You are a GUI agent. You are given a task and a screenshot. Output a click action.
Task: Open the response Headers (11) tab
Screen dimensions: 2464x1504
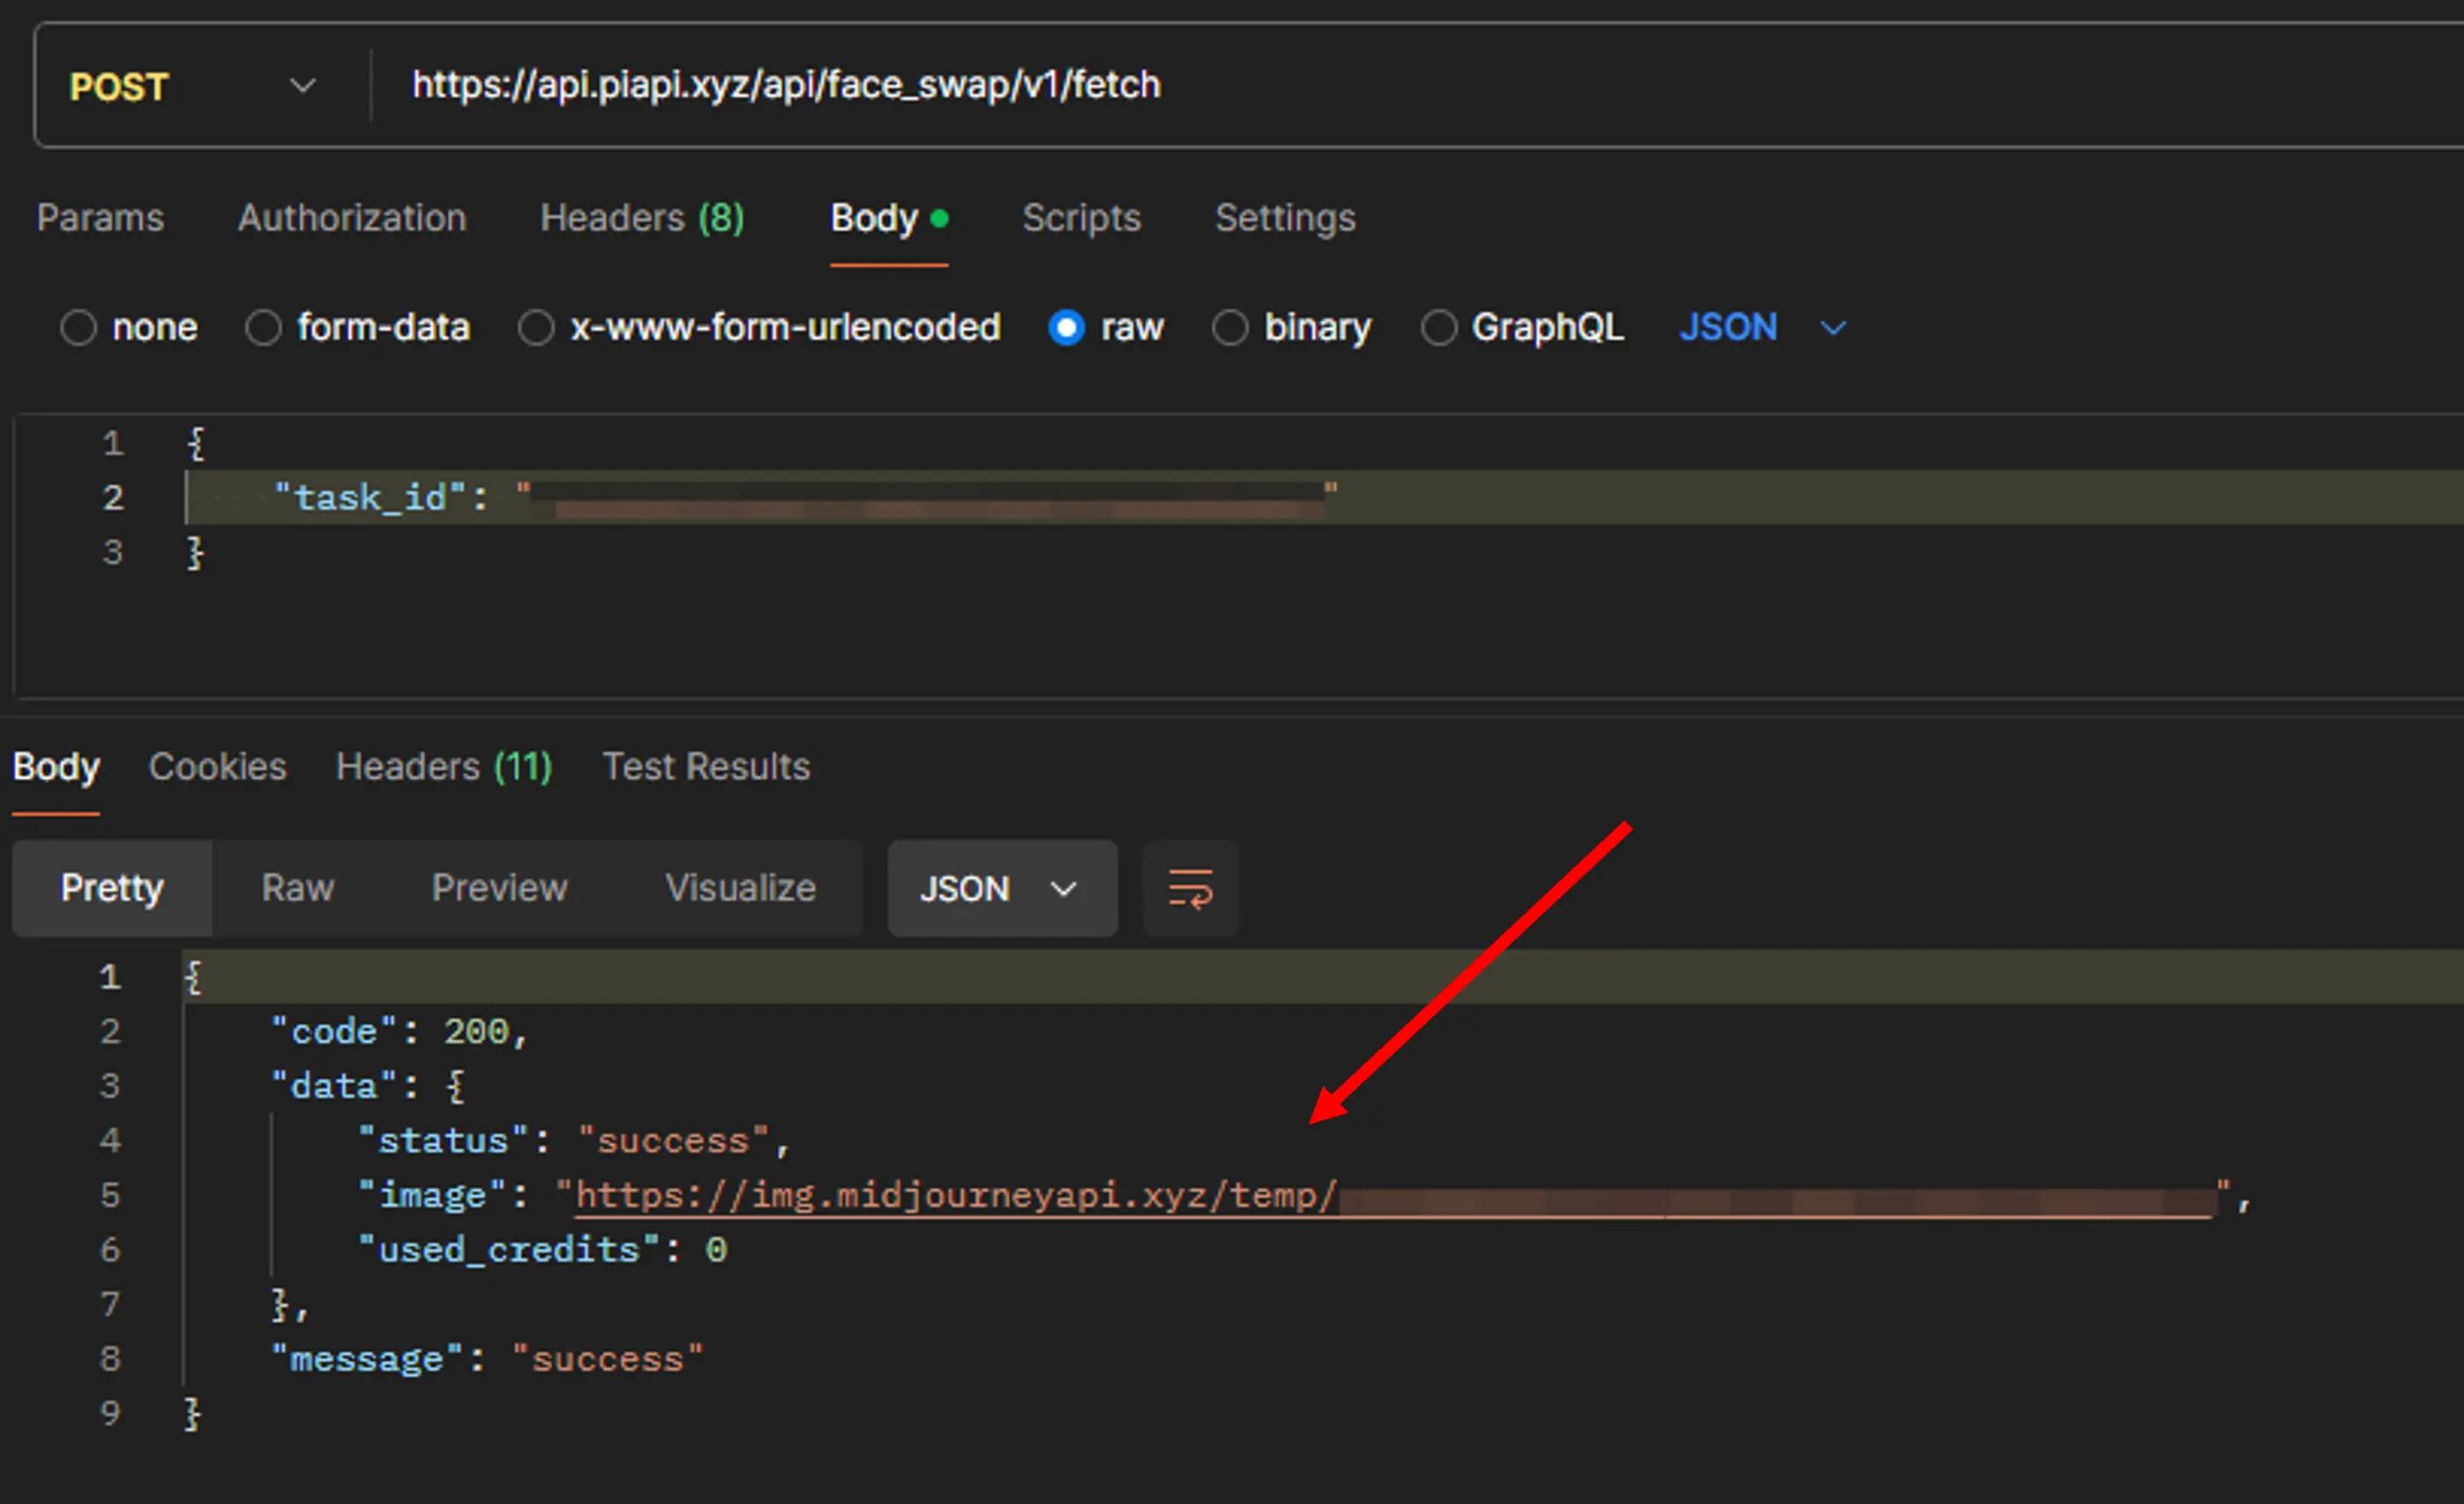(444, 767)
